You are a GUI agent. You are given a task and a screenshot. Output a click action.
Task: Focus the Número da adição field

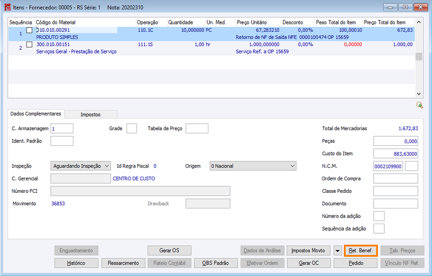pos(379,216)
